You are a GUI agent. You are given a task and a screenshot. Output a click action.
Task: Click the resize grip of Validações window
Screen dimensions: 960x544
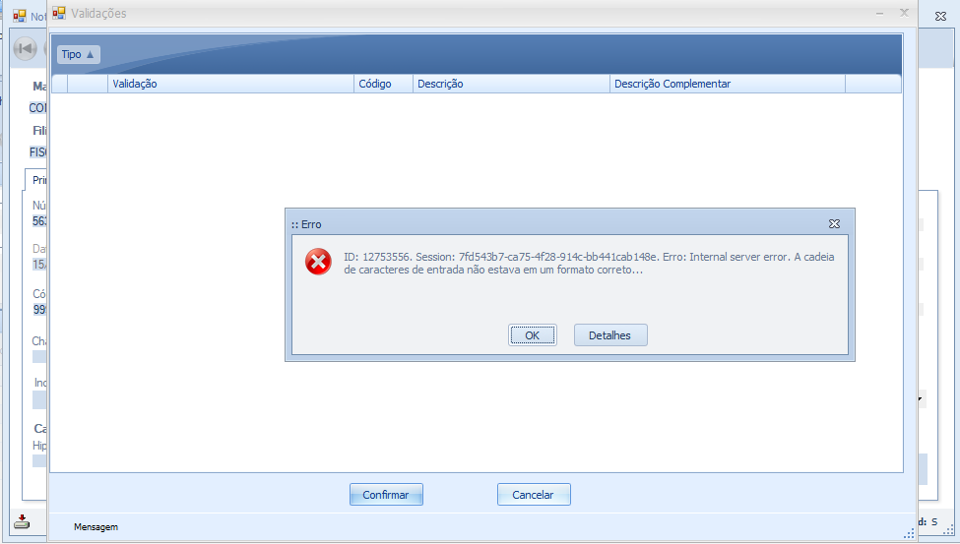pyautogui.click(x=909, y=533)
